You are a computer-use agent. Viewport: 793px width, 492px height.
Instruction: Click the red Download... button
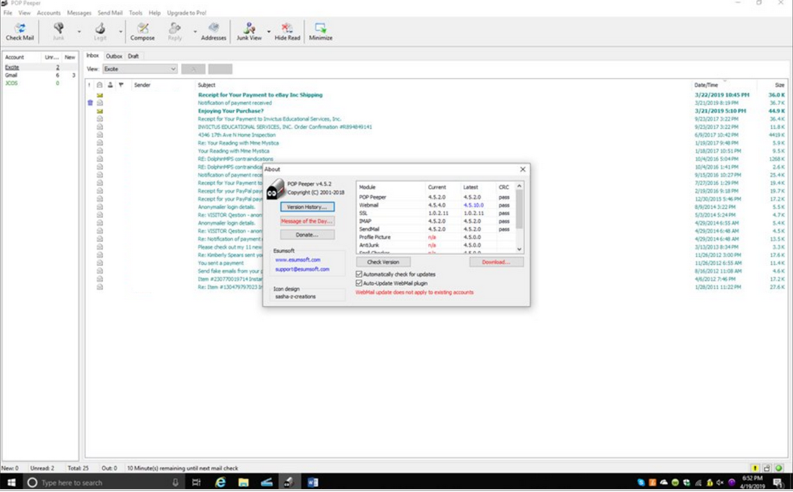click(x=496, y=262)
